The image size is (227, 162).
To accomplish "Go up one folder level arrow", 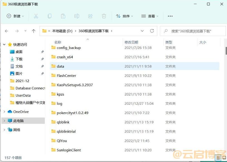I will coord(33,31).
